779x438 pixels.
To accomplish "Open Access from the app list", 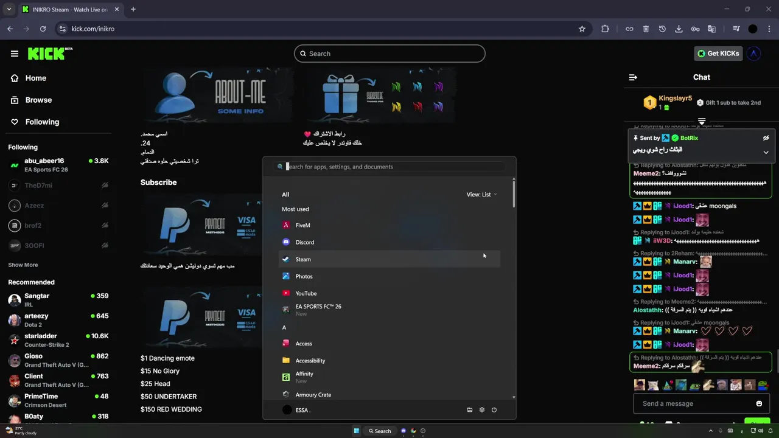I will point(389,344).
